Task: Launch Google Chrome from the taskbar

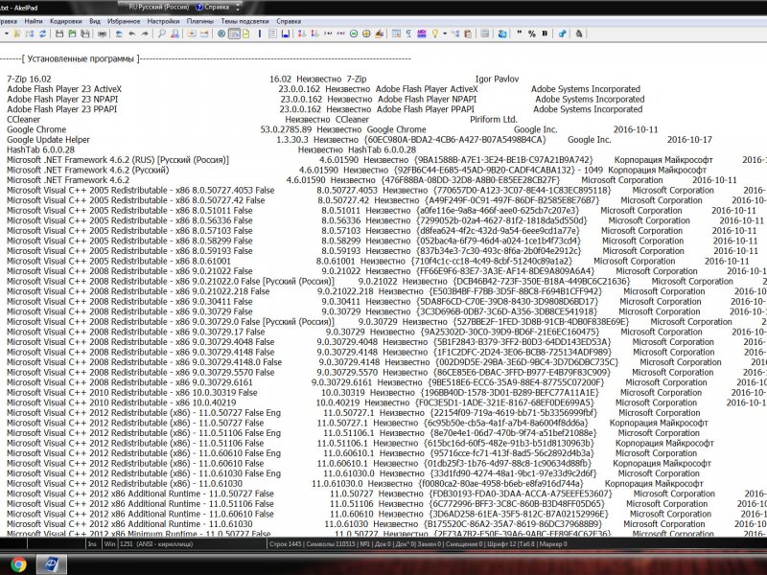Action: (x=18, y=564)
